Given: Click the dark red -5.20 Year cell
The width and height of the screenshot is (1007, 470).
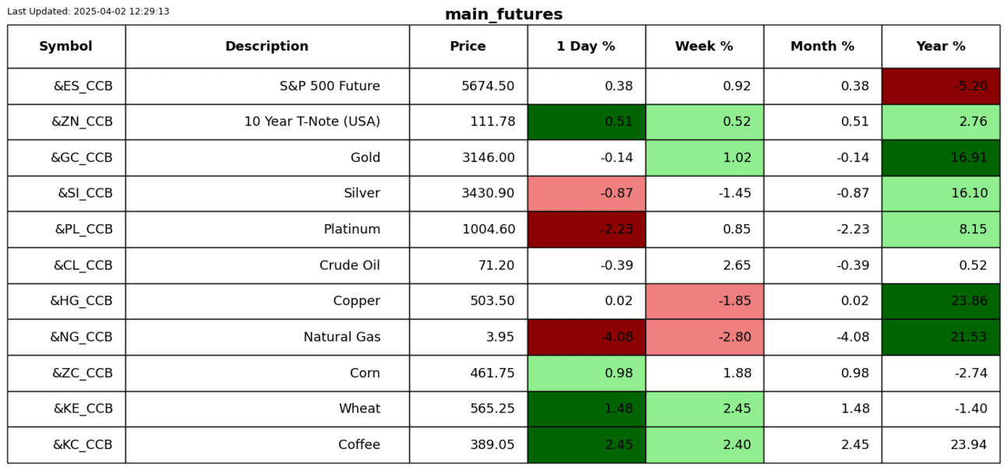Looking at the screenshot, I should pyautogui.click(x=941, y=86).
